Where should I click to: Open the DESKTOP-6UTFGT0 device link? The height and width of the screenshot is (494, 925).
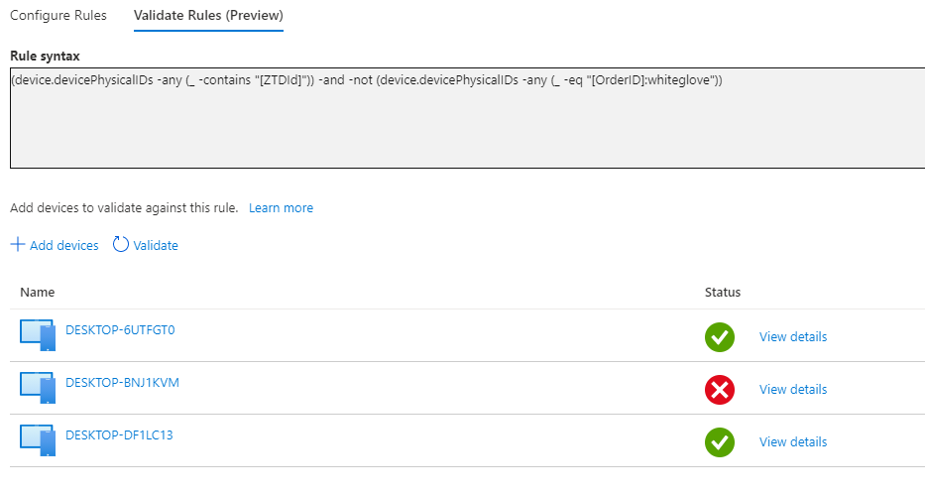pyautogui.click(x=120, y=330)
